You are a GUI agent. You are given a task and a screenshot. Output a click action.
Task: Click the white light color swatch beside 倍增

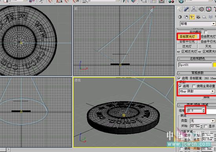[x=211, y=111]
